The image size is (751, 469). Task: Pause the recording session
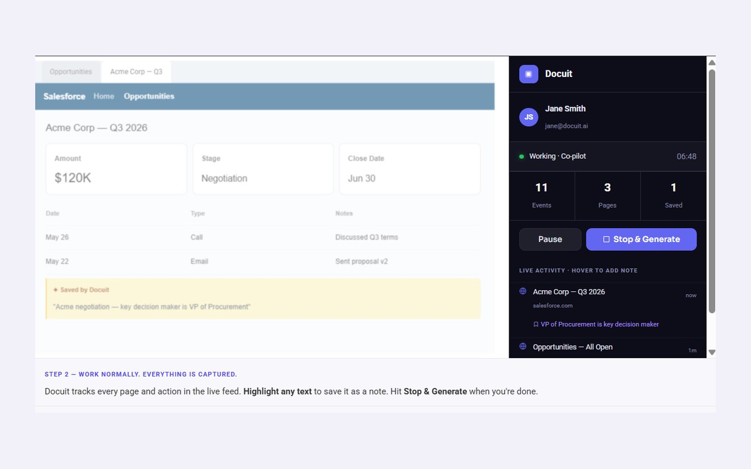[550, 239]
